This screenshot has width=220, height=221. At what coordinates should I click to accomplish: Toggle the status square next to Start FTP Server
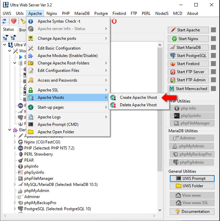pyautogui.click(x=213, y=72)
